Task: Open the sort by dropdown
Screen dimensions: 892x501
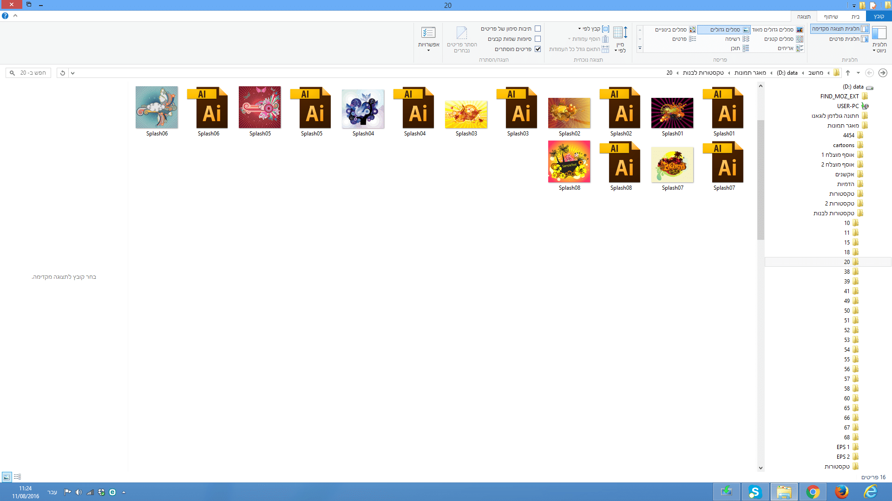Action: (x=621, y=39)
